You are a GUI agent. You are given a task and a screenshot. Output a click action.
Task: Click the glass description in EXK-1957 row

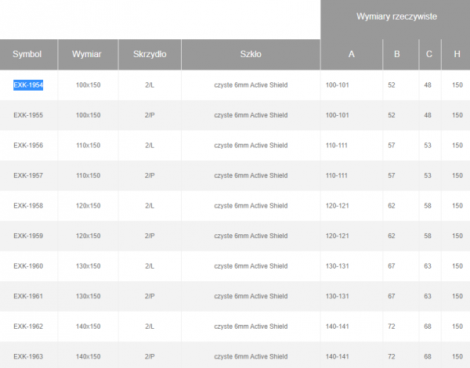[251, 175]
